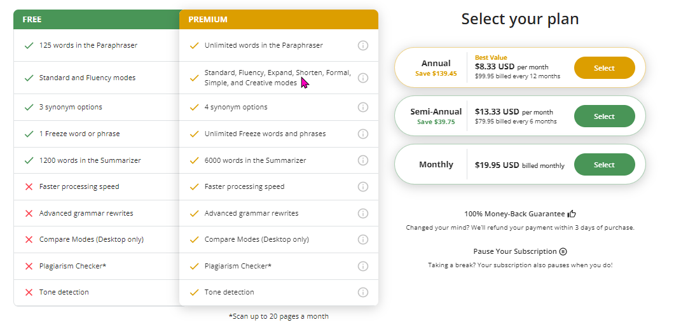674x327 pixels.
Task: Click the thumbs-up Money-Back Guarantee icon
Action: [572, 214]
